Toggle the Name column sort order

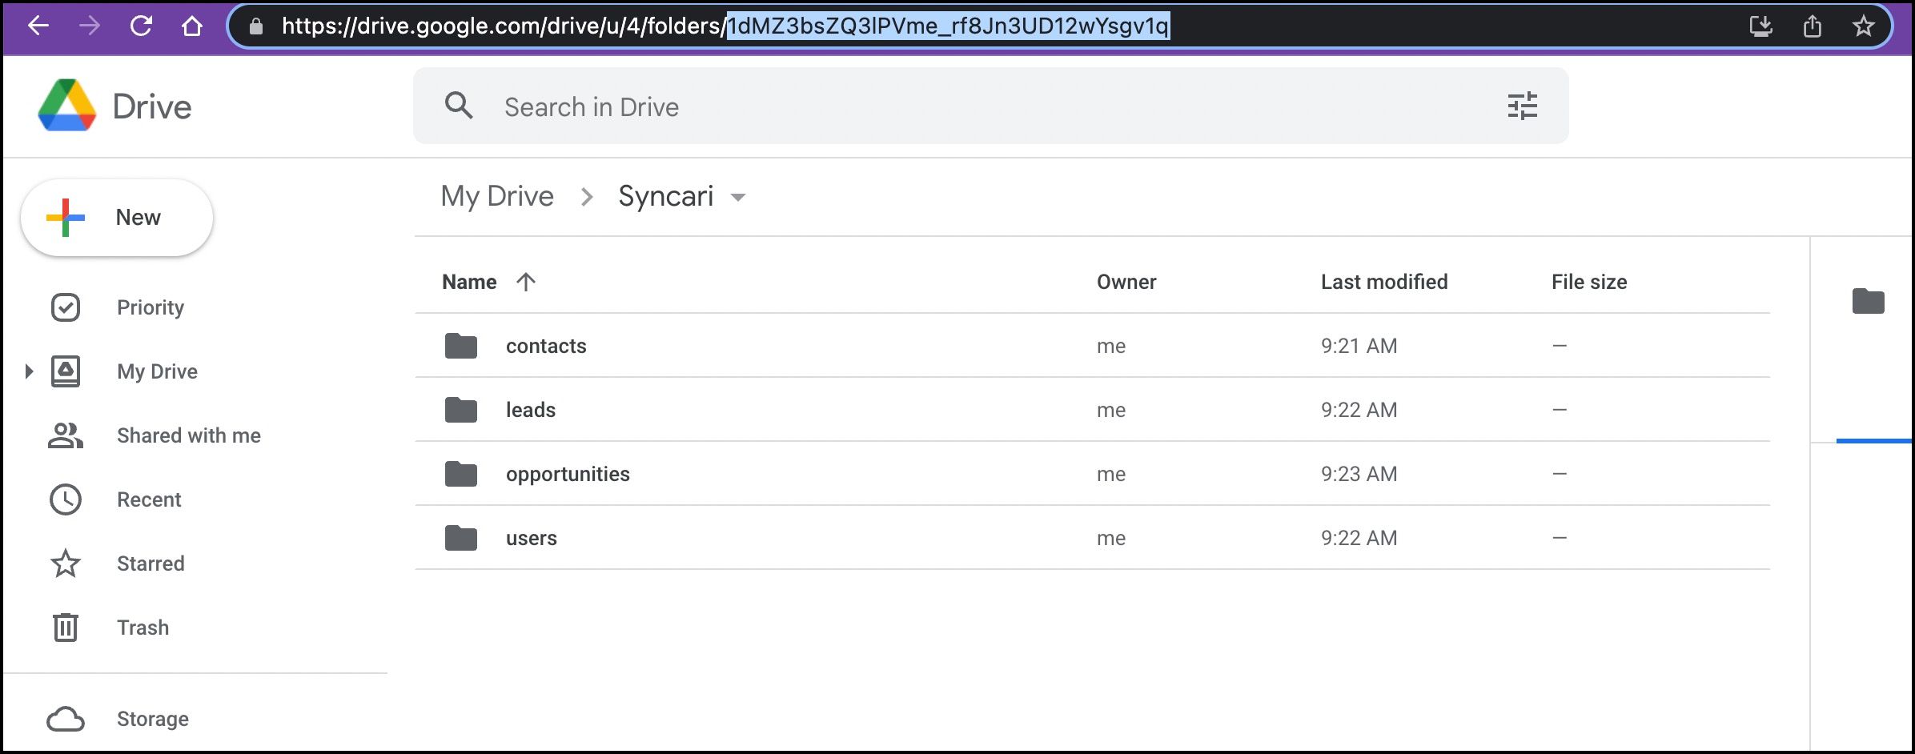tap(526, 282)
